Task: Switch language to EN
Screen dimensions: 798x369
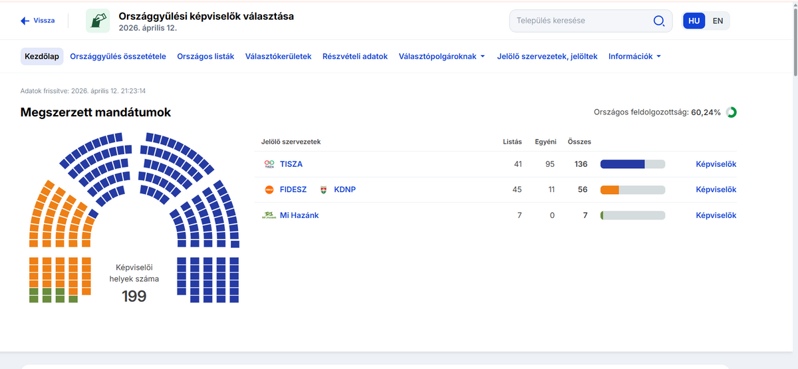Action: point(718,21)
